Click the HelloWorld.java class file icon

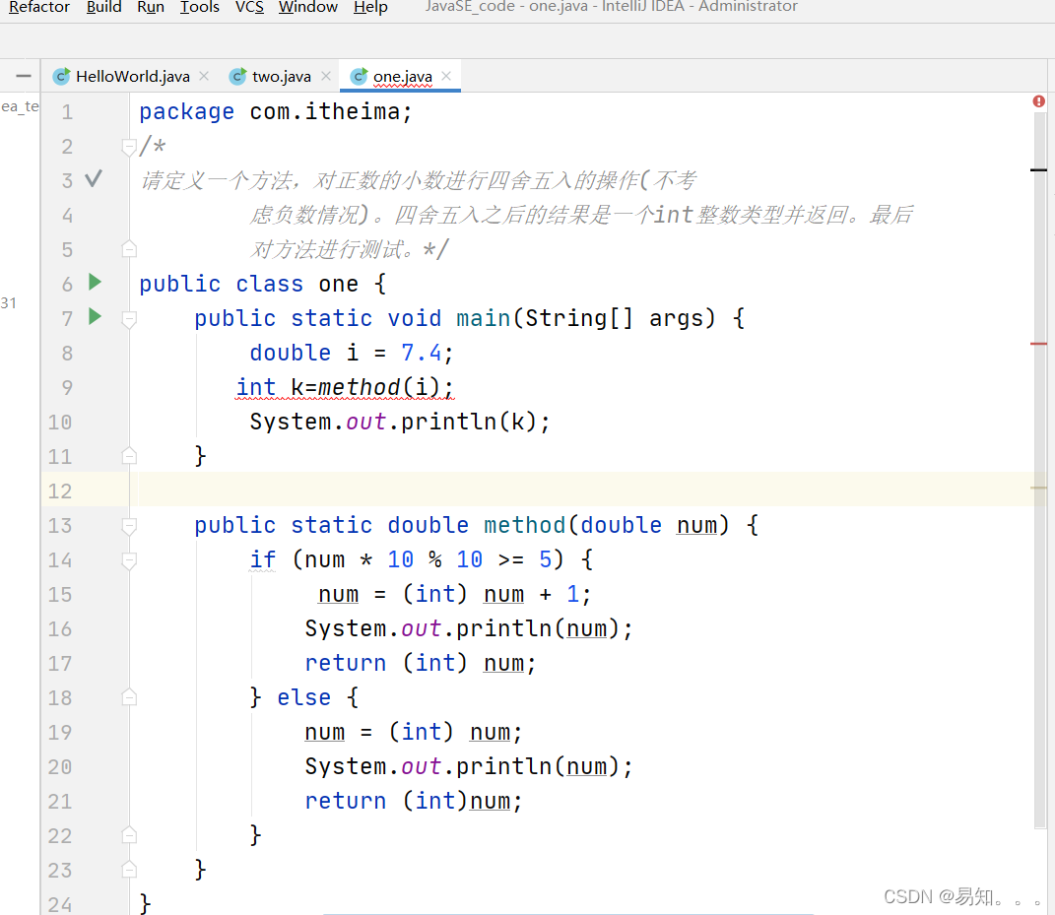click(x=61, y=76)
